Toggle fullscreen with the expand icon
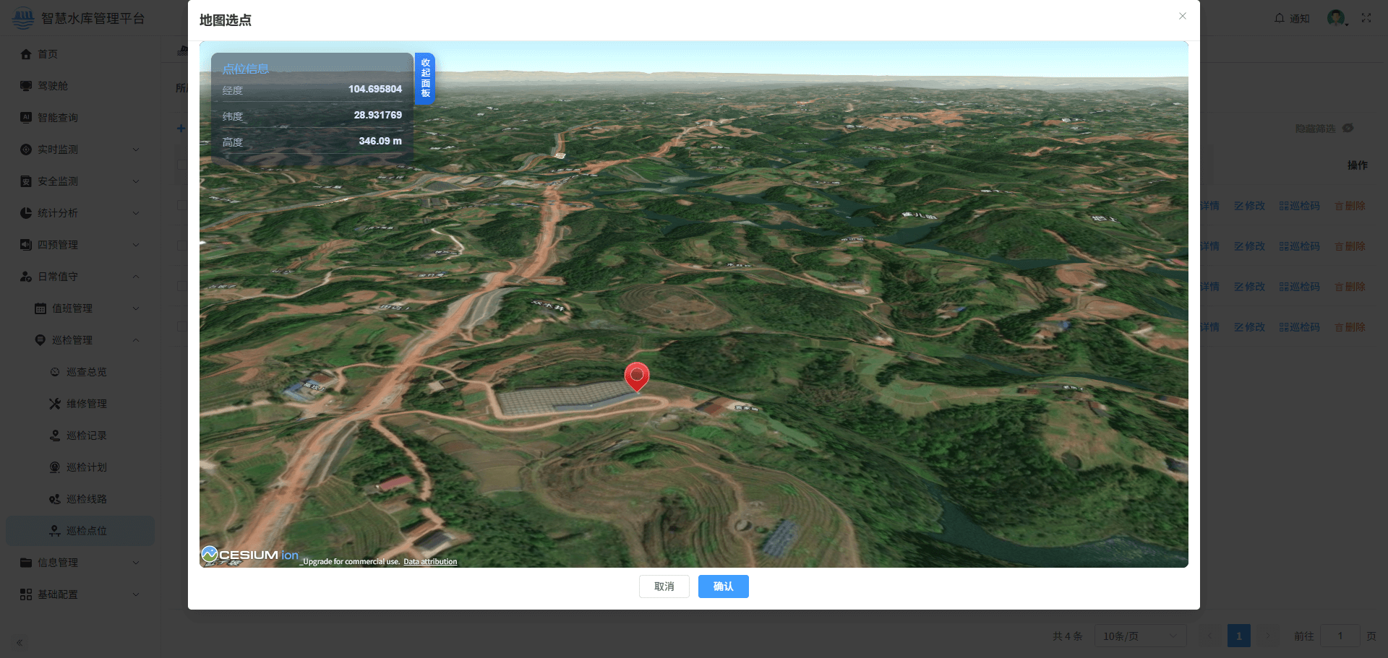 point(1366,18)
